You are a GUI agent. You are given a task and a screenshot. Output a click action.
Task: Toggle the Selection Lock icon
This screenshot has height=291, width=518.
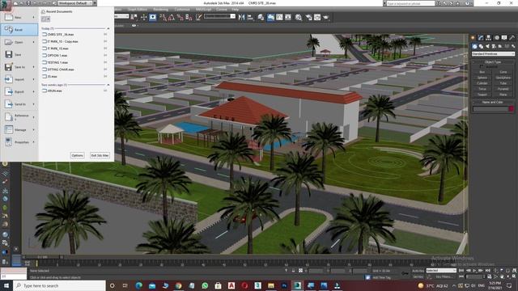click(293, 271)
